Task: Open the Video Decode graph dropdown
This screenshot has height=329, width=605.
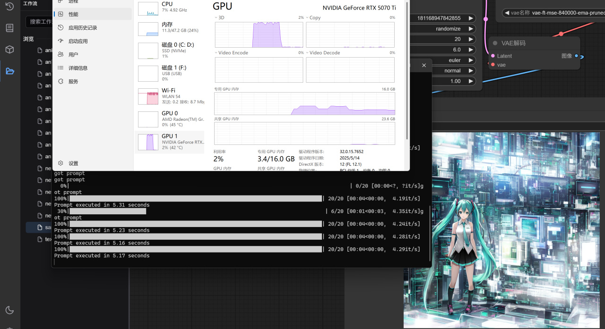Action: (x=323, y=53)
